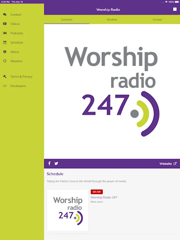Switch to the Contact tab
180x240 pixels.
tap(157, 19)
